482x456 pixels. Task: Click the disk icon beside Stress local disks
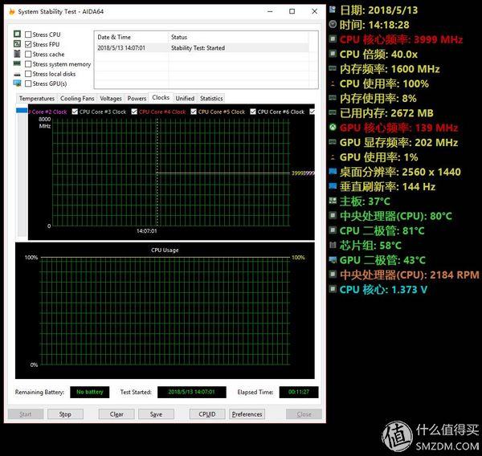tap(17, 74)
